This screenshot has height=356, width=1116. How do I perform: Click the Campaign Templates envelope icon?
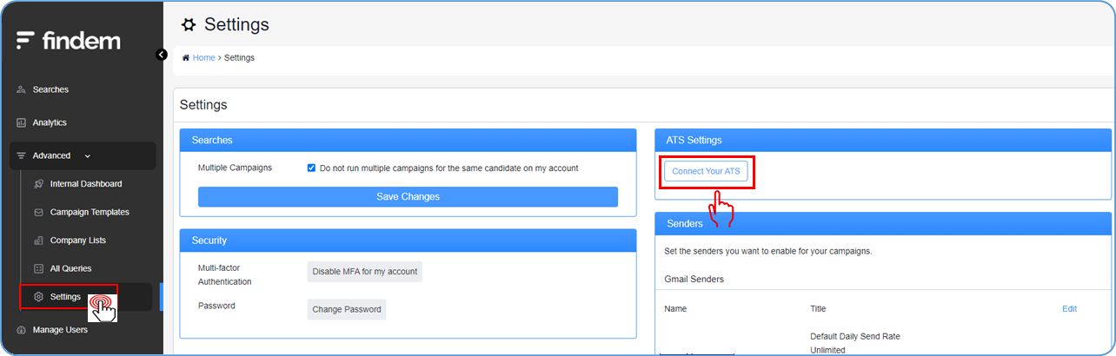(x=38, y=212)
